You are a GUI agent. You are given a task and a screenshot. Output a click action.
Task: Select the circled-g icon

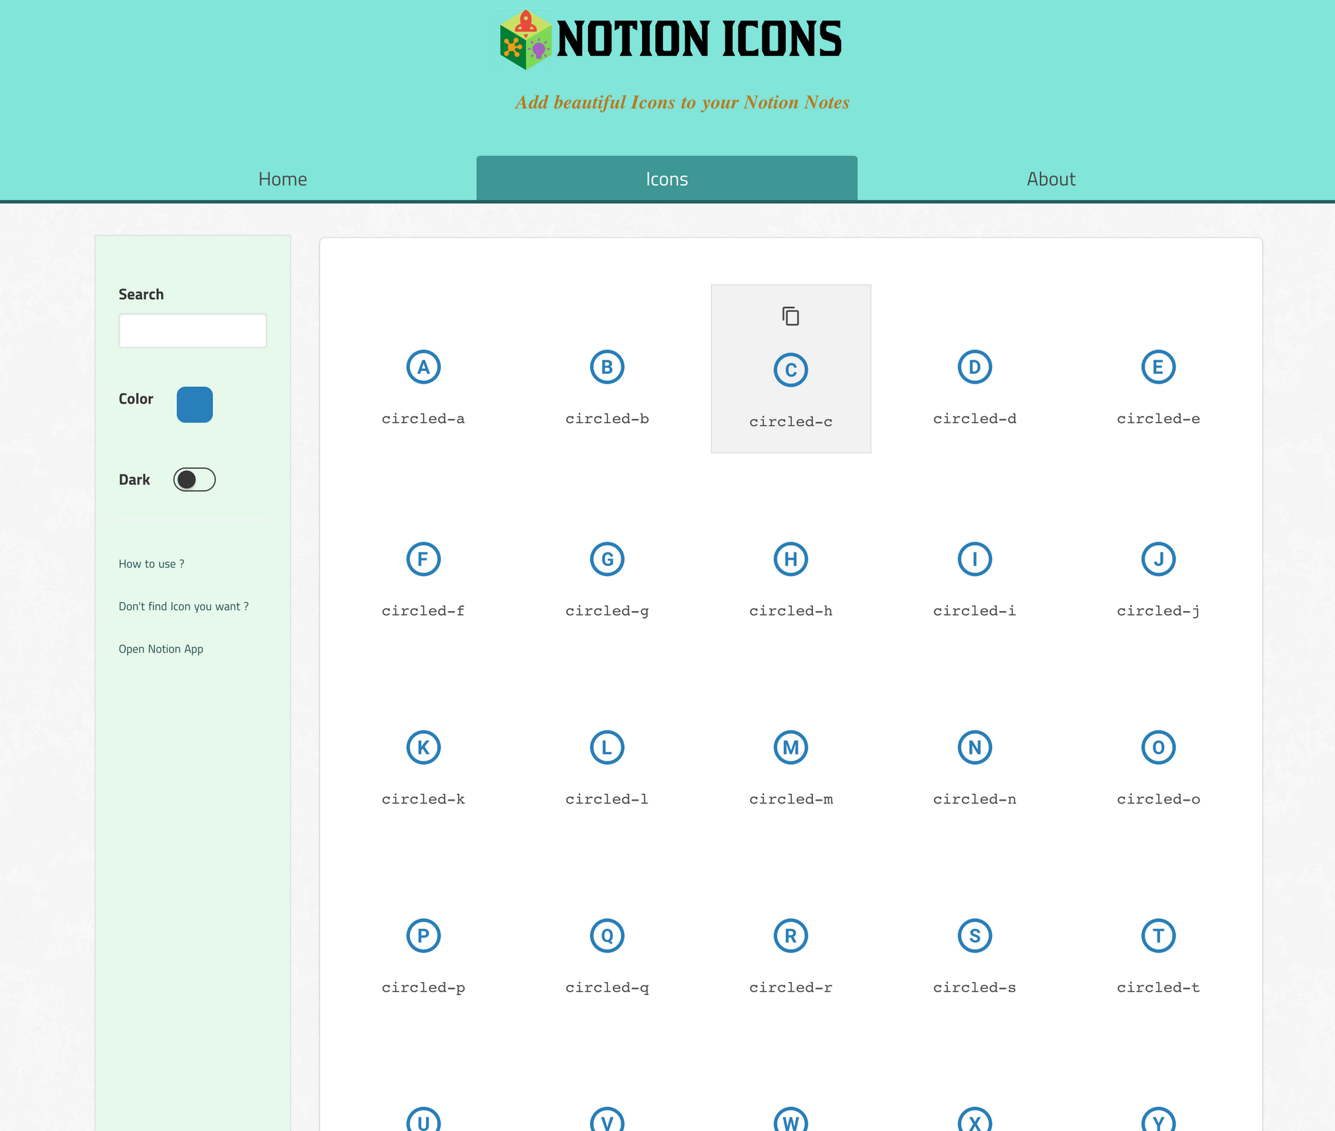(607, 559)
